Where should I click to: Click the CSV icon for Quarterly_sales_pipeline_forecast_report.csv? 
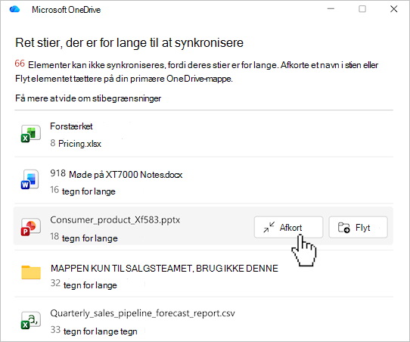click(30, 320)
